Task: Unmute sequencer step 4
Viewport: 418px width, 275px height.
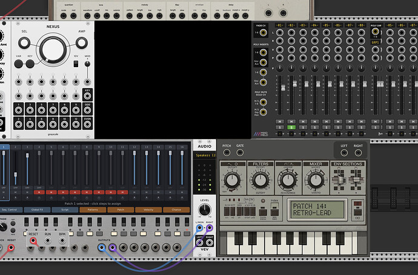Action: click(x=39, y=192)
